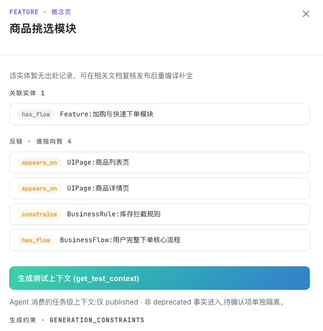Click the appears_on tag beside 商品列表页

tap(39, 162)
